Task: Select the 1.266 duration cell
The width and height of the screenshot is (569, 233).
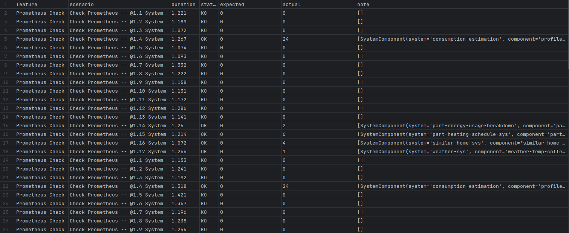Action: [x=179, y=152]
